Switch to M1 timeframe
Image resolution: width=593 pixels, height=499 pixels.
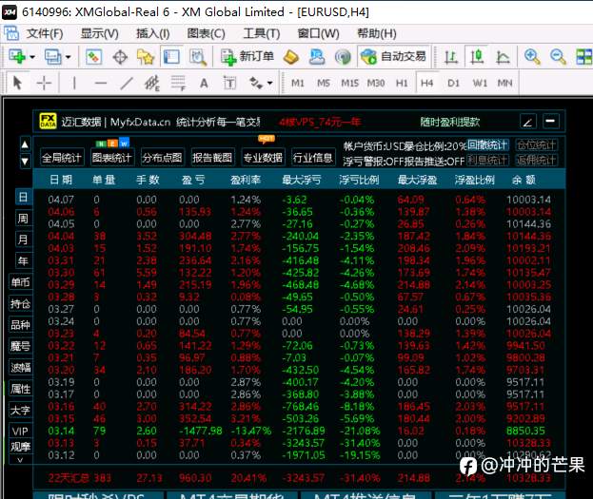[x=298, y=83]
